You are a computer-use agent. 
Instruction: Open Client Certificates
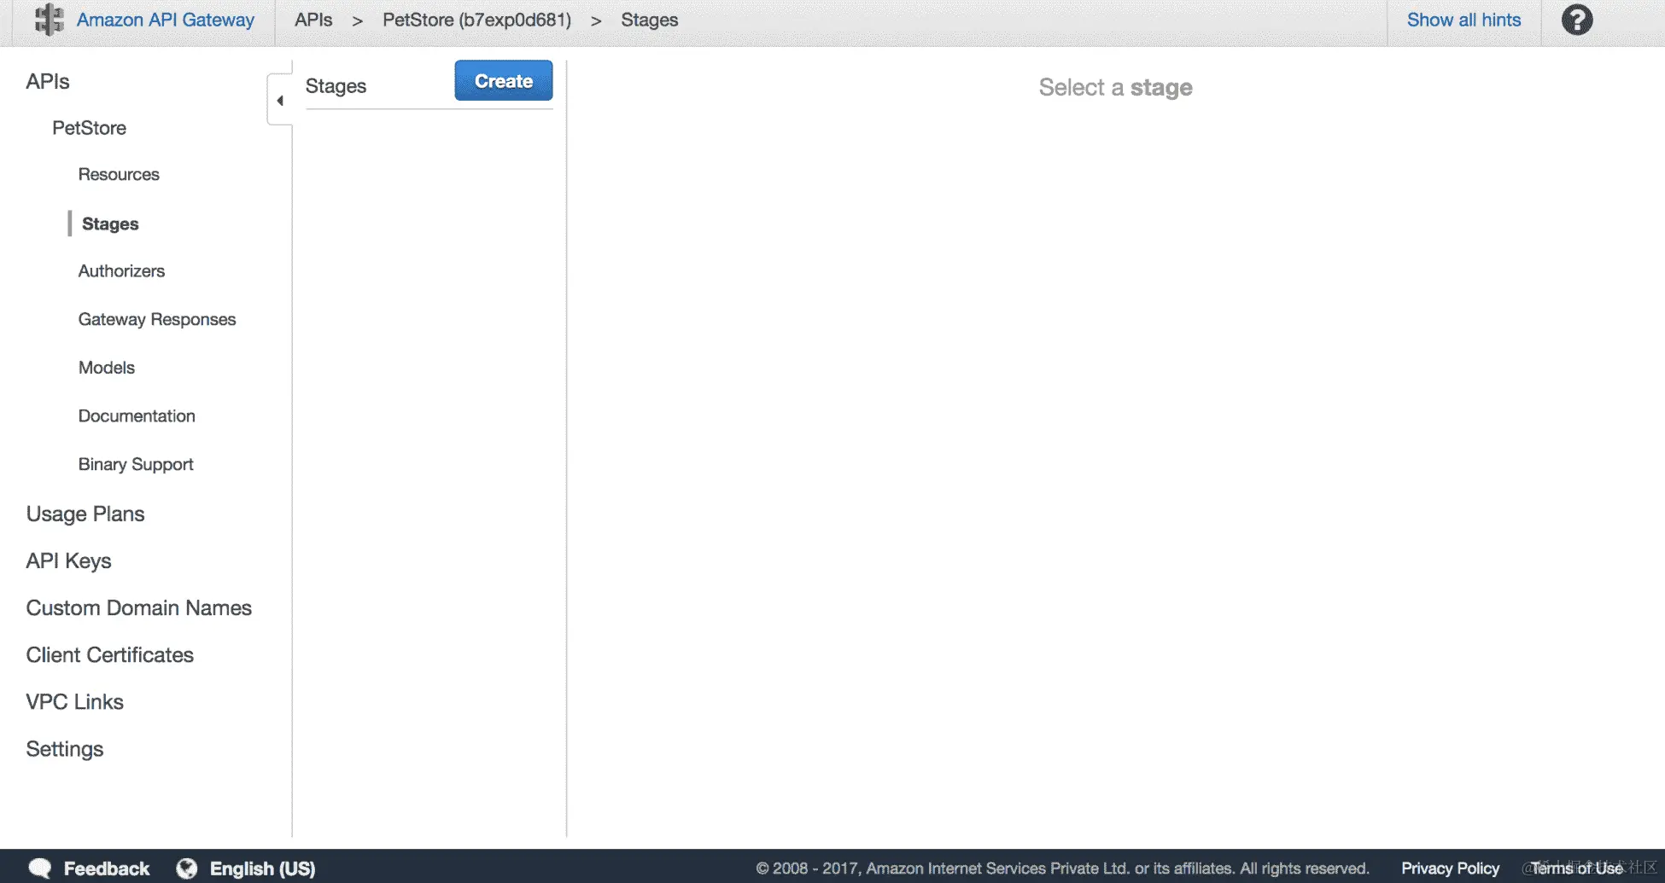pos(110,654)
